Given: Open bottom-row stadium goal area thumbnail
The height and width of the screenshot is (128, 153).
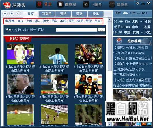Looking at the screenshot, I should coord(55,114).
